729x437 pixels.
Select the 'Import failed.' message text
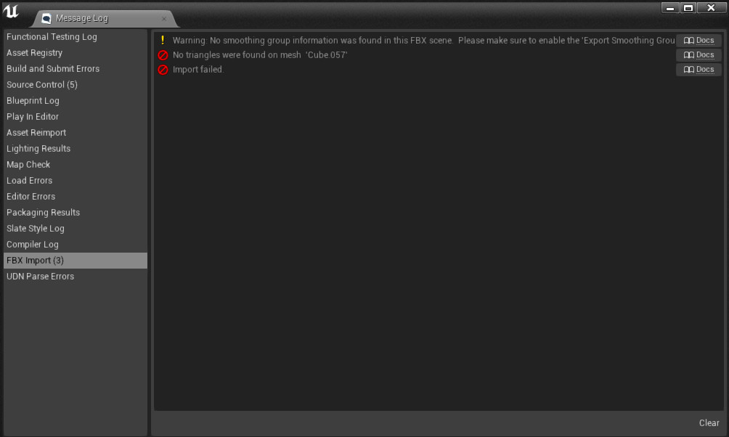198,70
